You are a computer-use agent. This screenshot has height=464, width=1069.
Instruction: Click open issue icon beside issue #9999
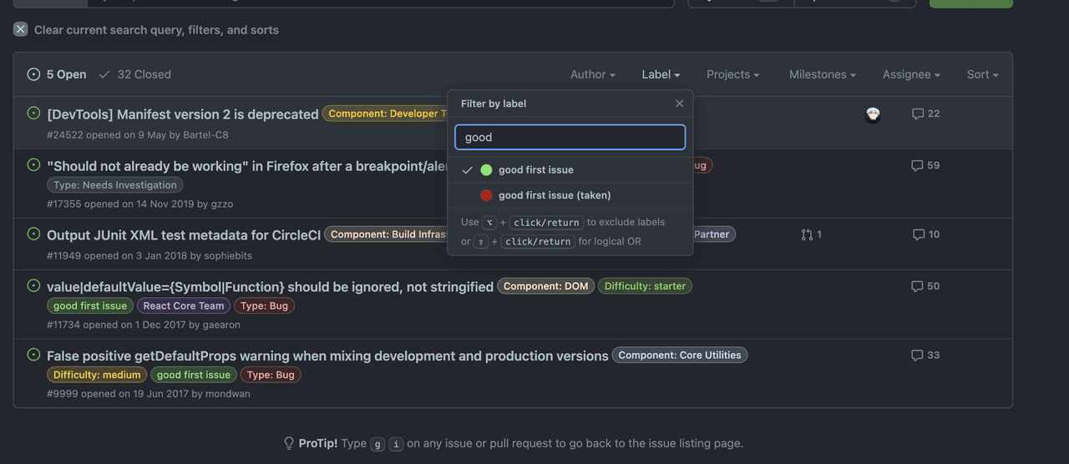coord(33,355)
